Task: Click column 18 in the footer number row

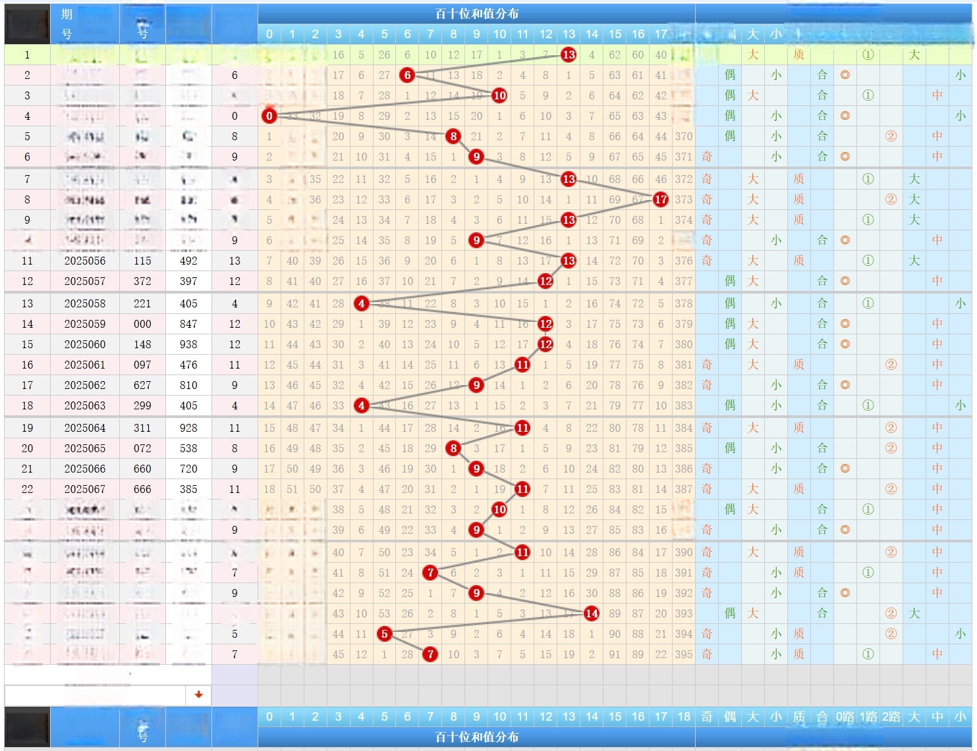Action: tap(684, 717)
